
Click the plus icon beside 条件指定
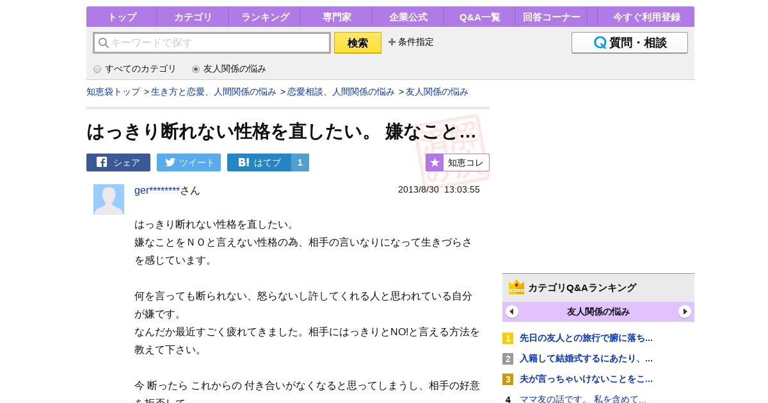click(392, 42)
